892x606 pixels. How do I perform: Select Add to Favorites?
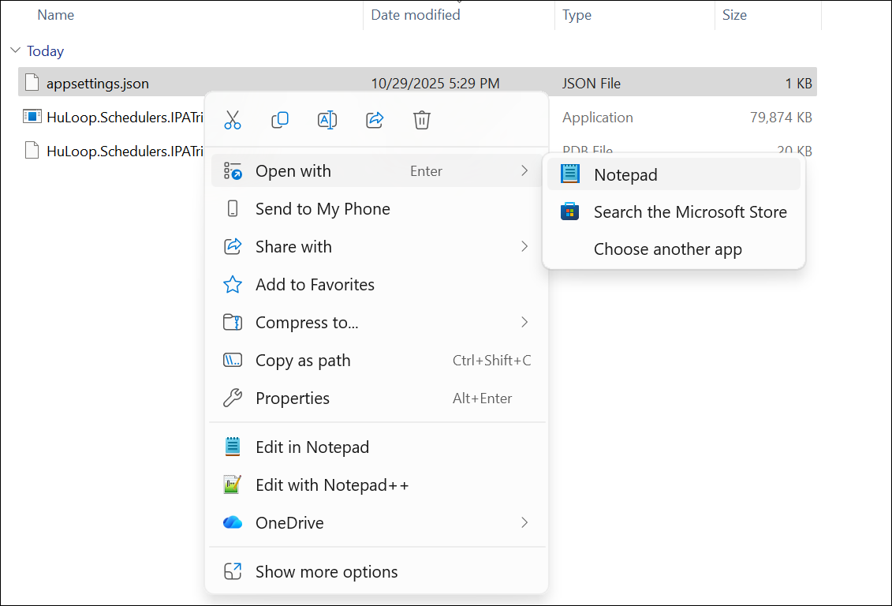pyautogui.click(x=313, y=284)
